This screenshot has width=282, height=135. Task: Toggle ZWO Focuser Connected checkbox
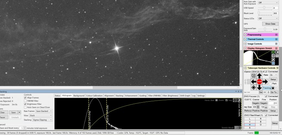click(266, 96)
